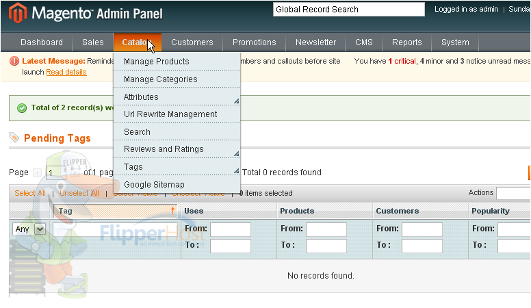Open the CMS menu
The height and width of the screenshot is (308, 531).
coord(364,42)
